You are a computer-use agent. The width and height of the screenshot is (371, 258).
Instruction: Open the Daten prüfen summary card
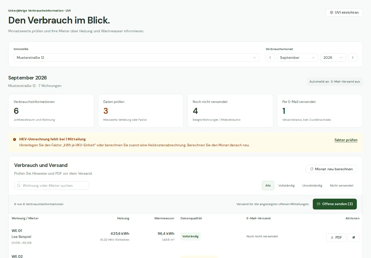point(141,111)
